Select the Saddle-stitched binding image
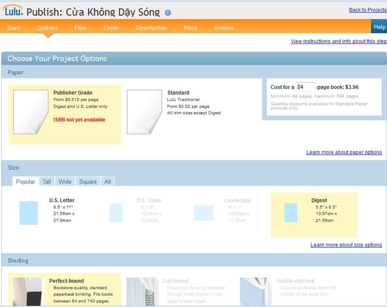387x307 pixels. pos(255,292)
